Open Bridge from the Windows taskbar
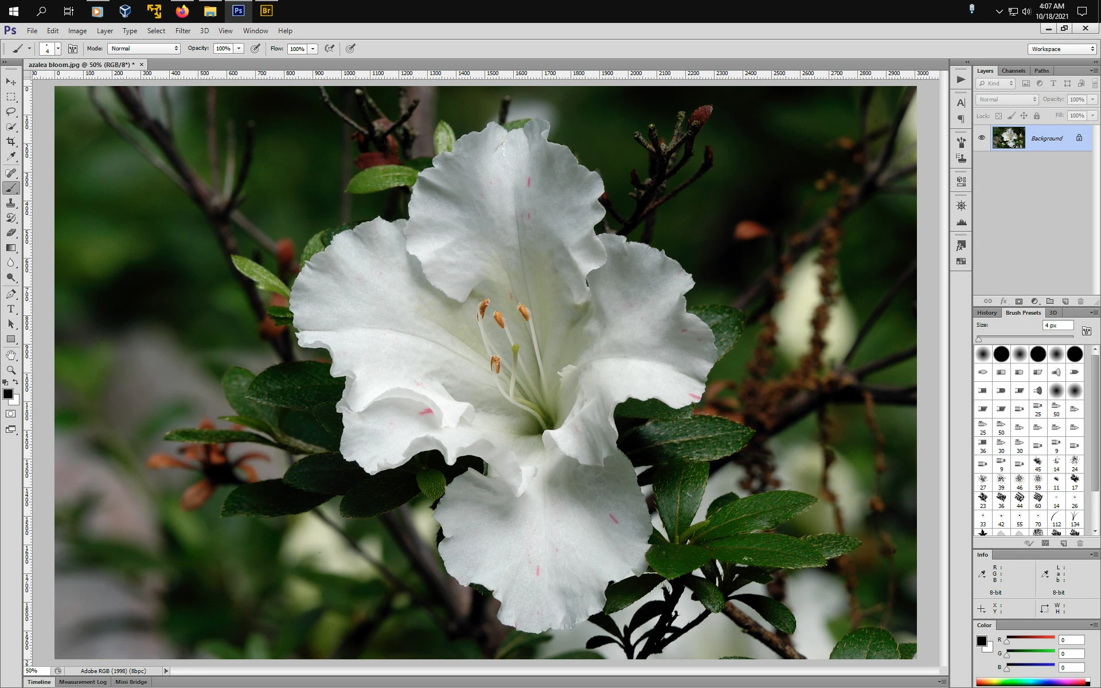Image resolution: width=1101 pixels, height=688 pixels. tap(266, 11)
